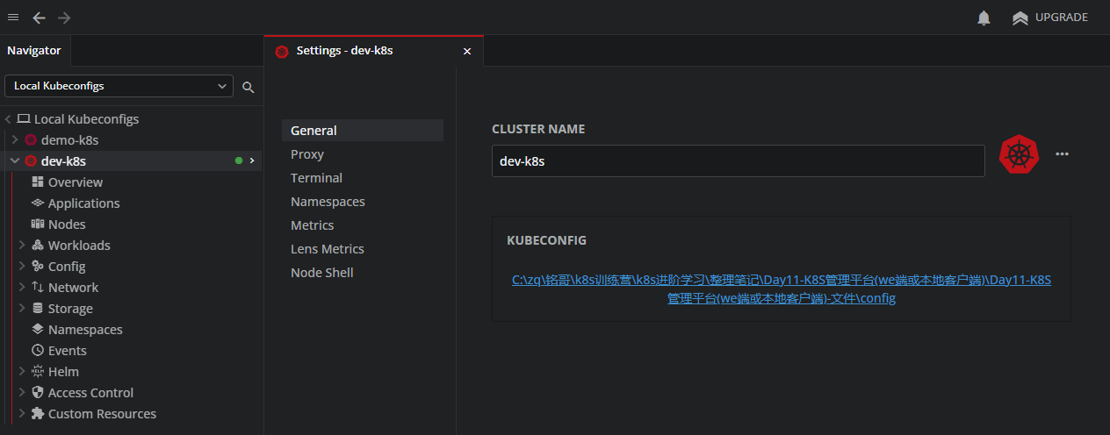Select the Navigator tab

[x=34, y=51]
